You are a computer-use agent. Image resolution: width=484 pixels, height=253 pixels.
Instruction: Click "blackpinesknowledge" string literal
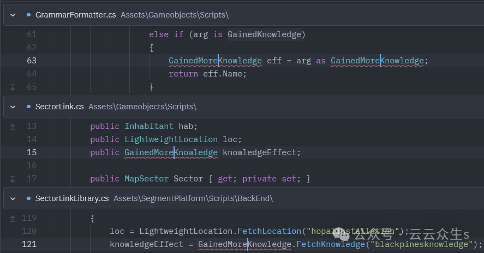421,244
